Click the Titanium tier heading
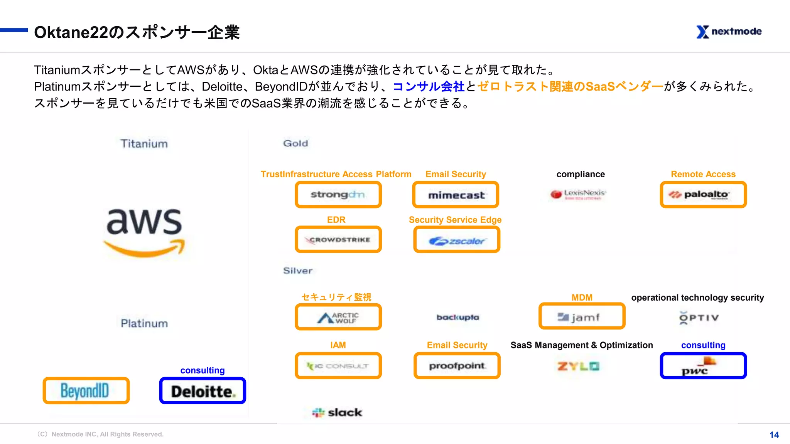Screen dimensions: 790x444 click(x=144, y=144)
